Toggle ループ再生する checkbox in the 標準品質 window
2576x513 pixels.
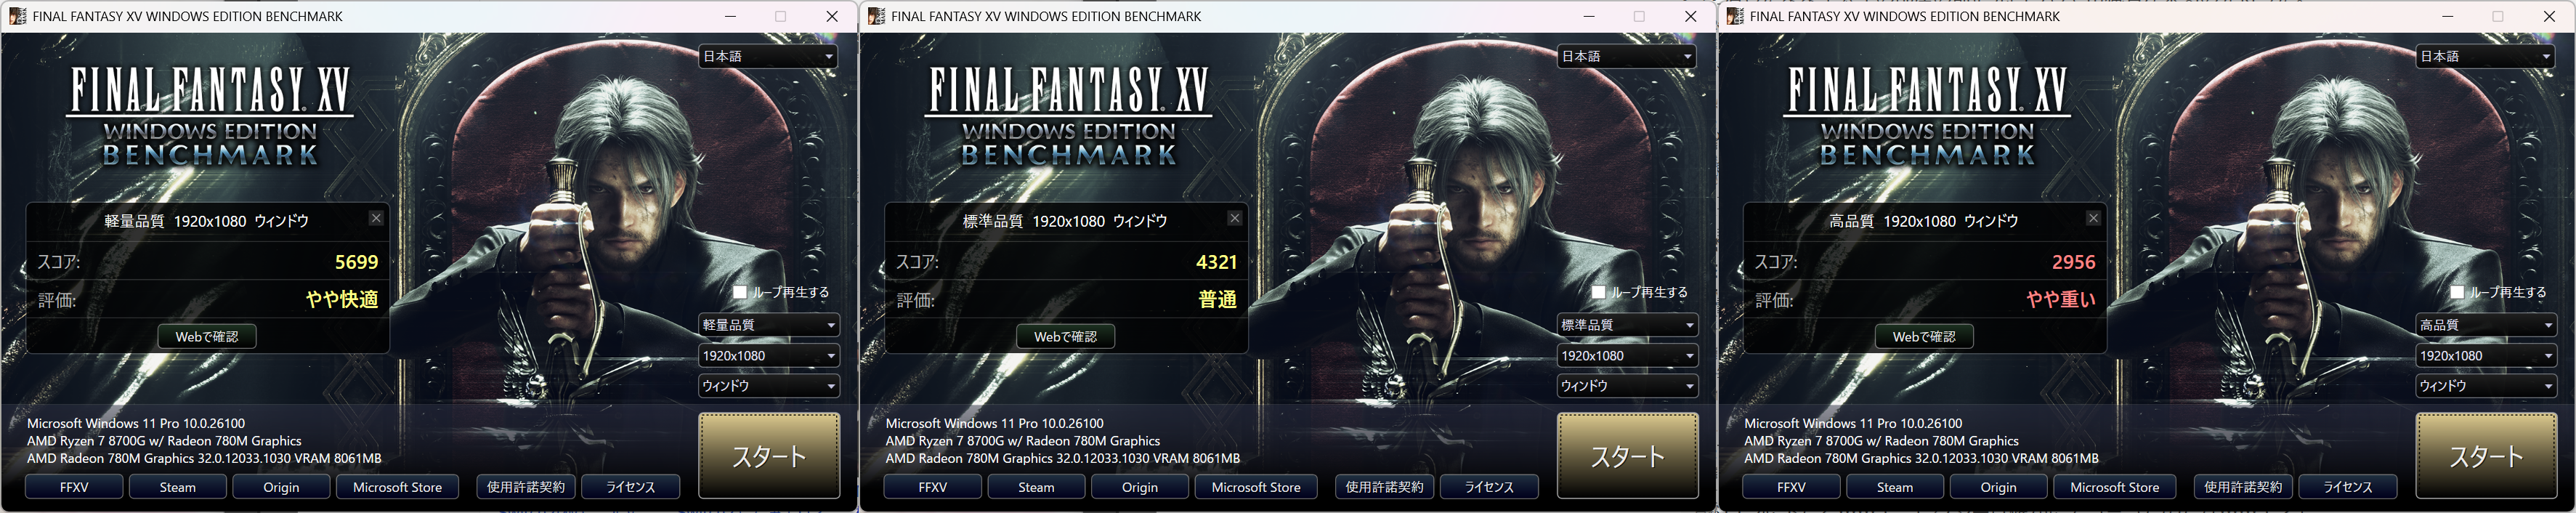click(1598, 292)
